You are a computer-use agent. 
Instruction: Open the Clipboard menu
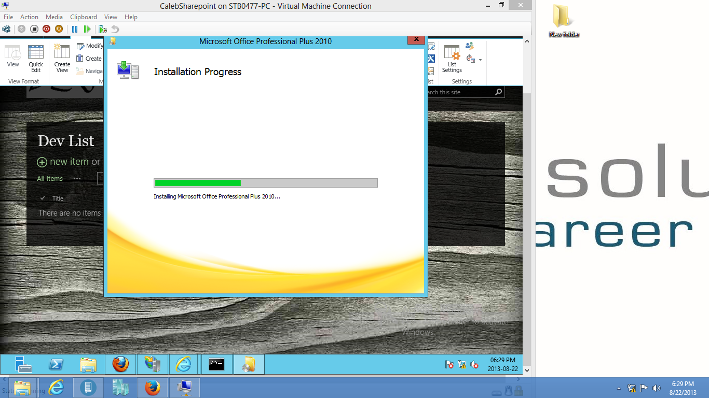[x=83, y=17]
